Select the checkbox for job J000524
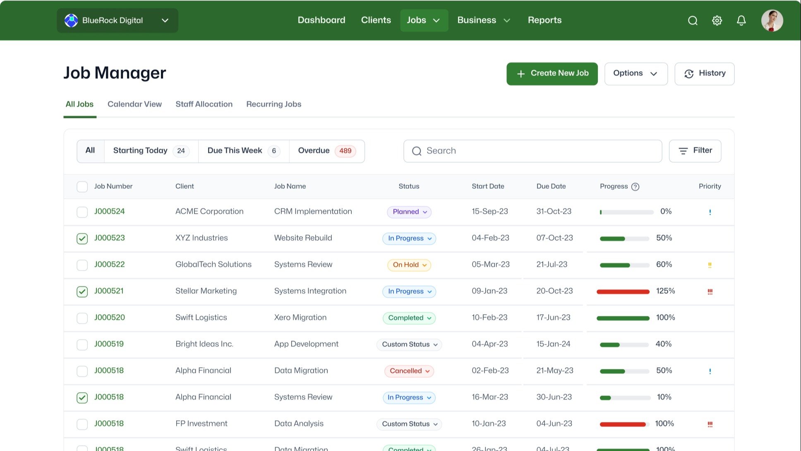 (82, 212)
